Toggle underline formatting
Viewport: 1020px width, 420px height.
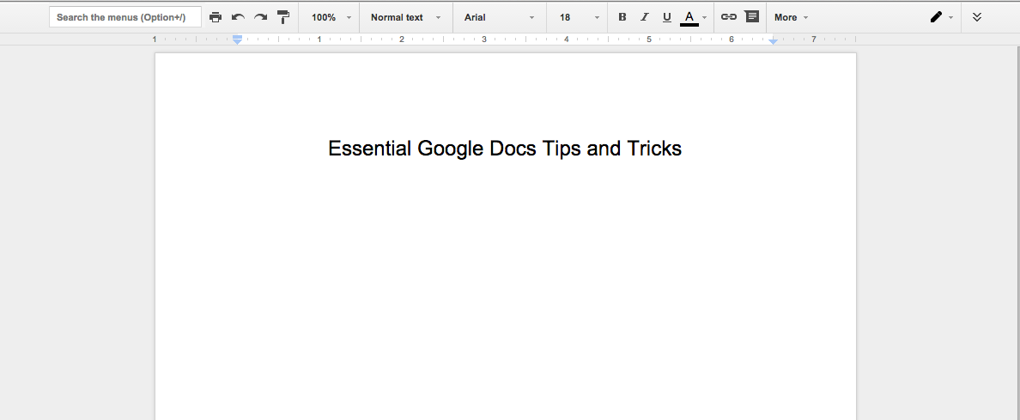tap(667, 17)
